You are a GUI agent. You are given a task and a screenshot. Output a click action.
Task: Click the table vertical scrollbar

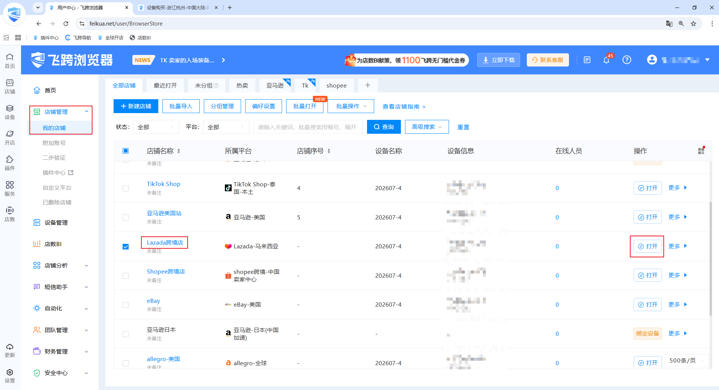[x=711, y=259]
